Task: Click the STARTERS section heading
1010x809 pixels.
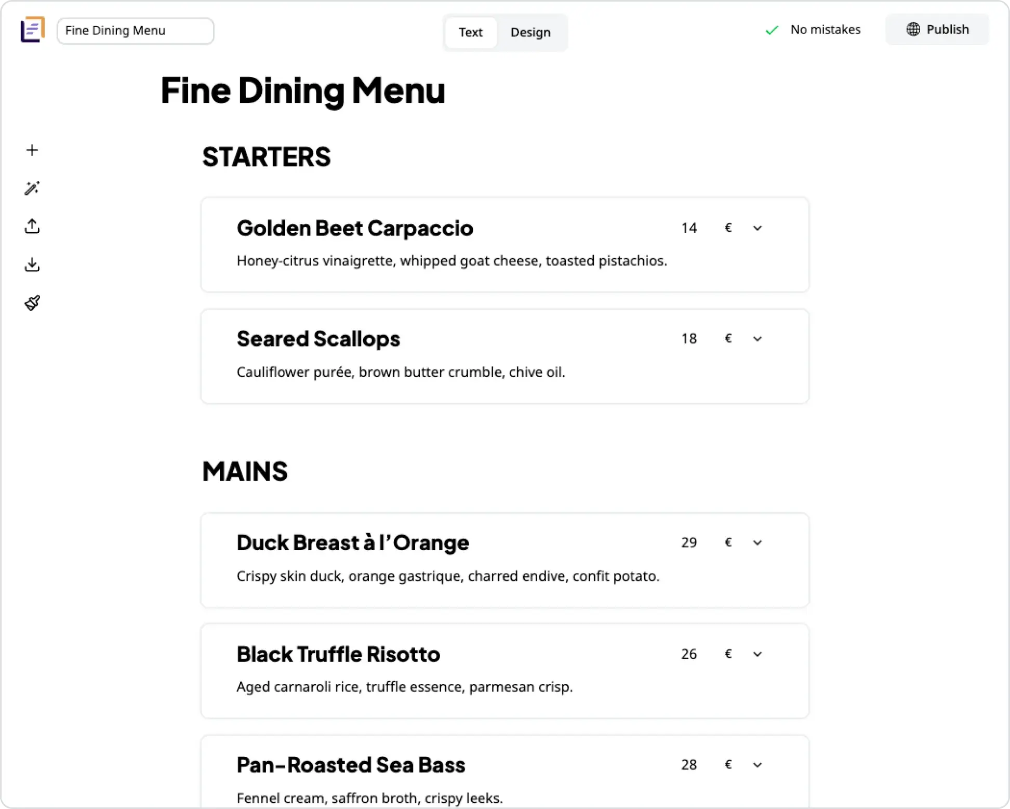Action: pos(266,157)
